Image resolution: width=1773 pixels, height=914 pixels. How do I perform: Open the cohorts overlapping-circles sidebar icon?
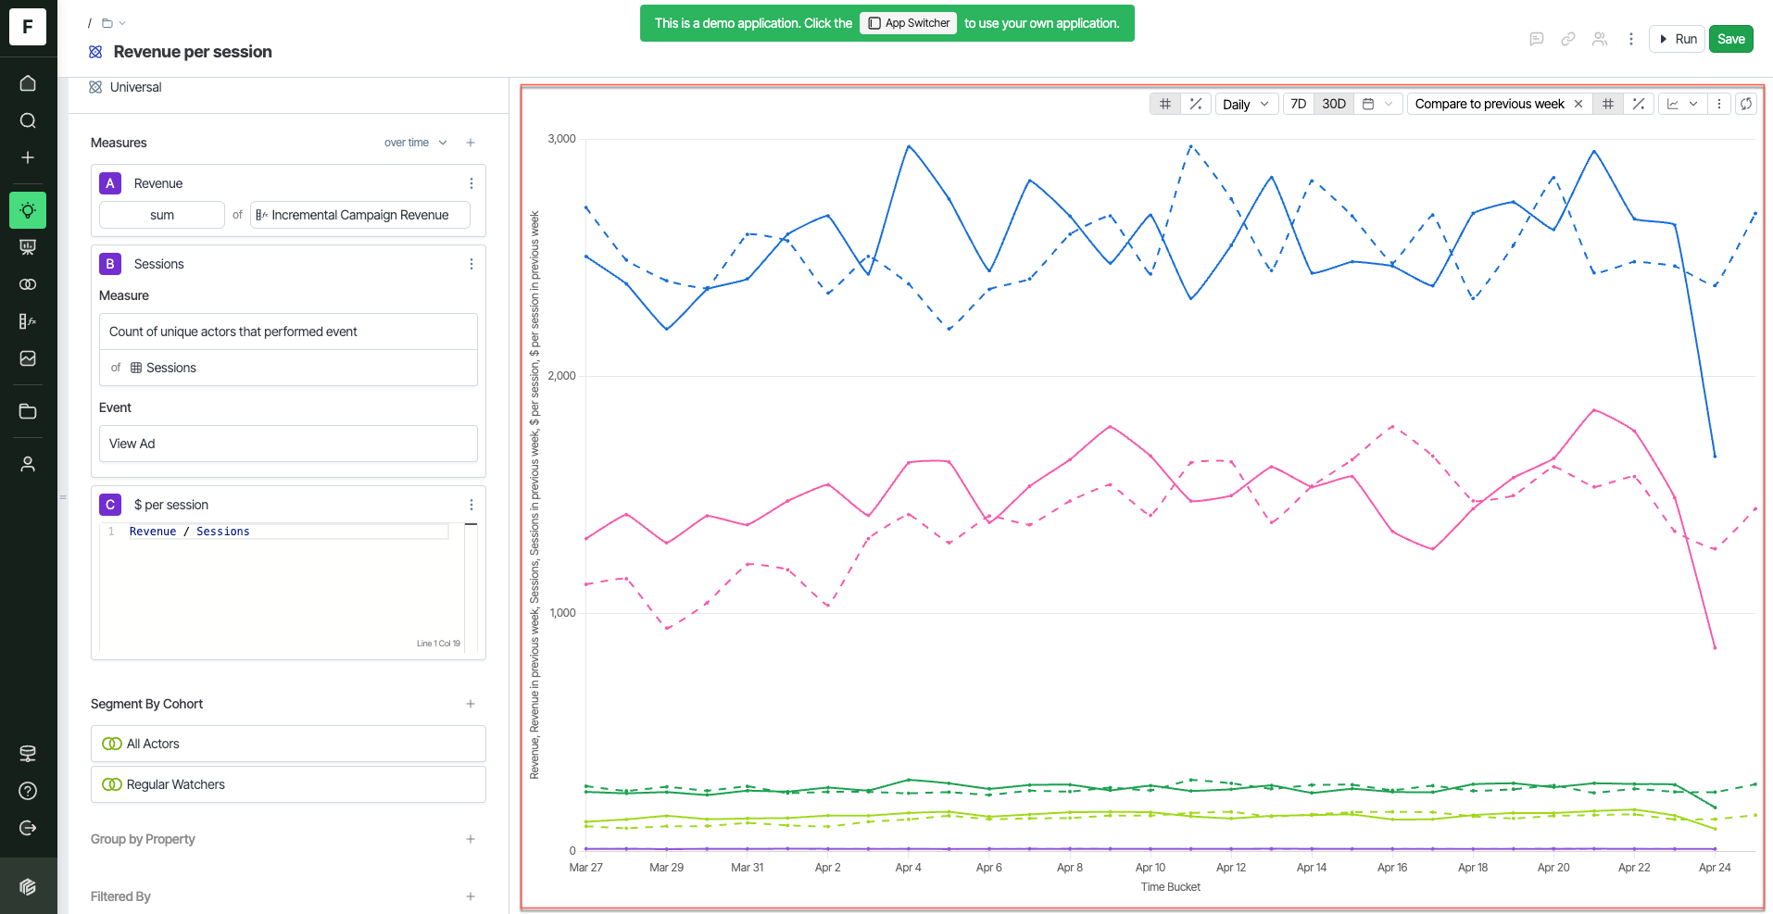click(x=28, y=284)
